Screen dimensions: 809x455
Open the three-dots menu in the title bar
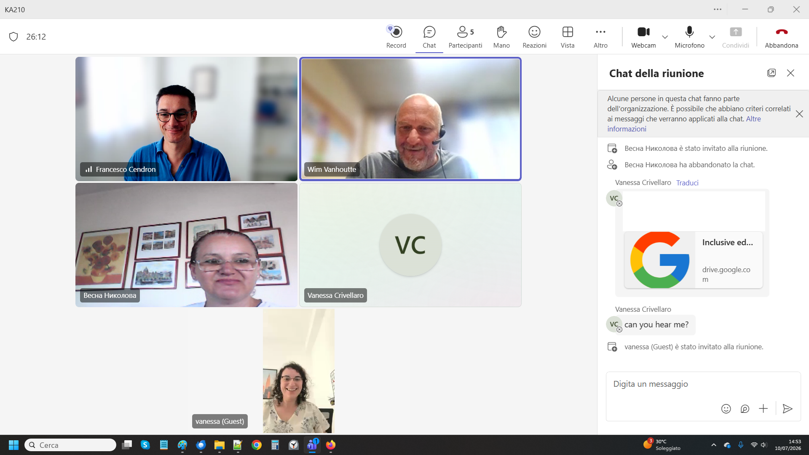pyautogui.click(x=717, y=9)
